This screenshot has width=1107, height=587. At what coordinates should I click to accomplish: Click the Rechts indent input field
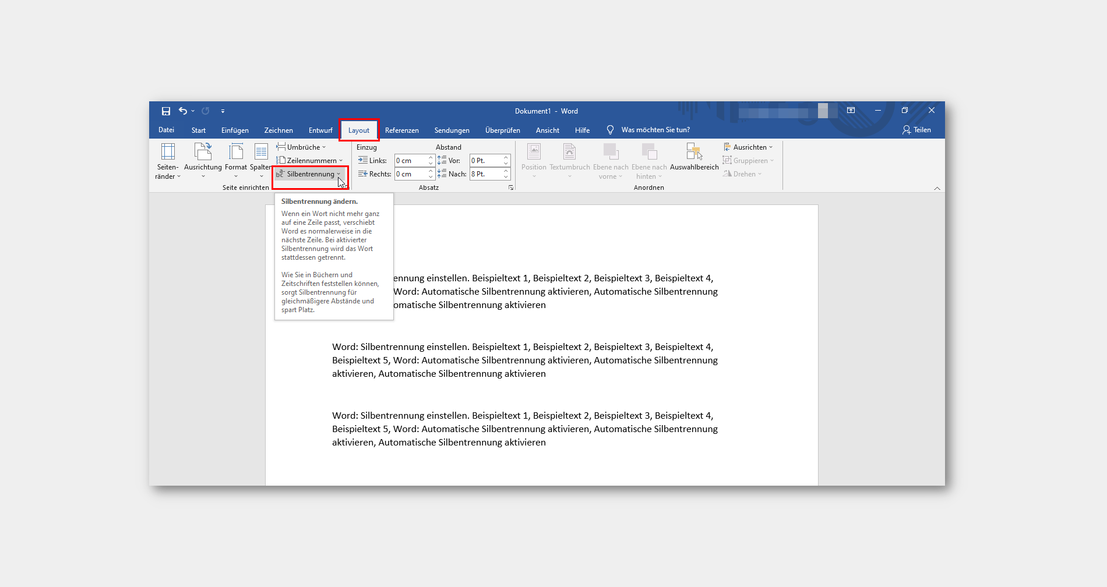(411, 174)
